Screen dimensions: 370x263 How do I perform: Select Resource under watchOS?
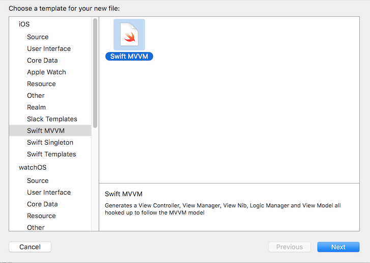41,216
